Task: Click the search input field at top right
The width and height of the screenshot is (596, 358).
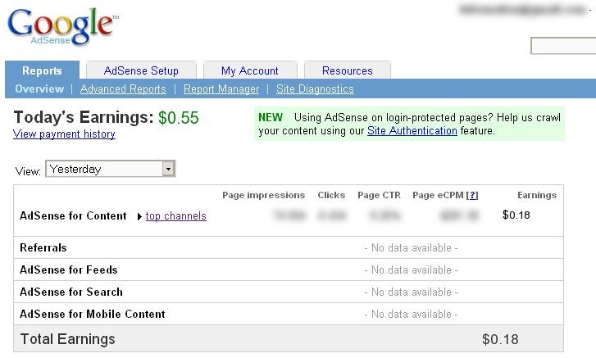Action: click(563, 46)
